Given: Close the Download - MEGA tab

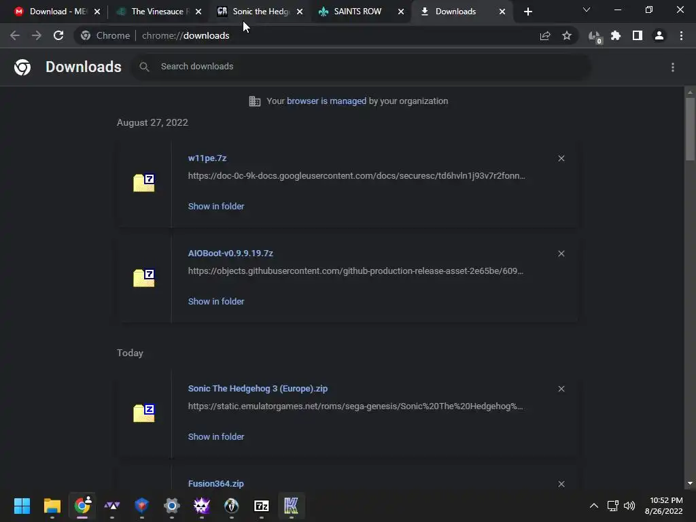Looking at the screenshot, I should [97, 12].
